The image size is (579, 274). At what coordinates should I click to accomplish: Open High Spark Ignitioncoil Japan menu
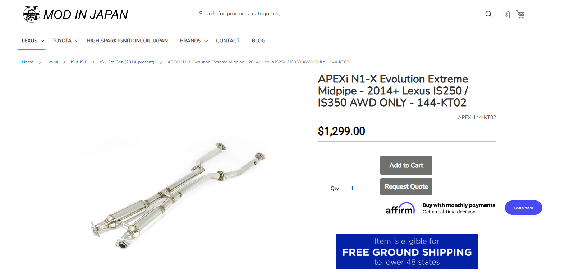tap(127, 41)
